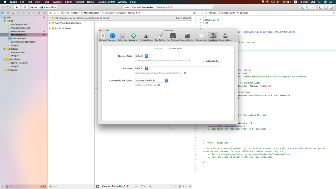336x189 pixels.
Task: Toggle the Navigator panel visibility
Action: click(320, 7)
